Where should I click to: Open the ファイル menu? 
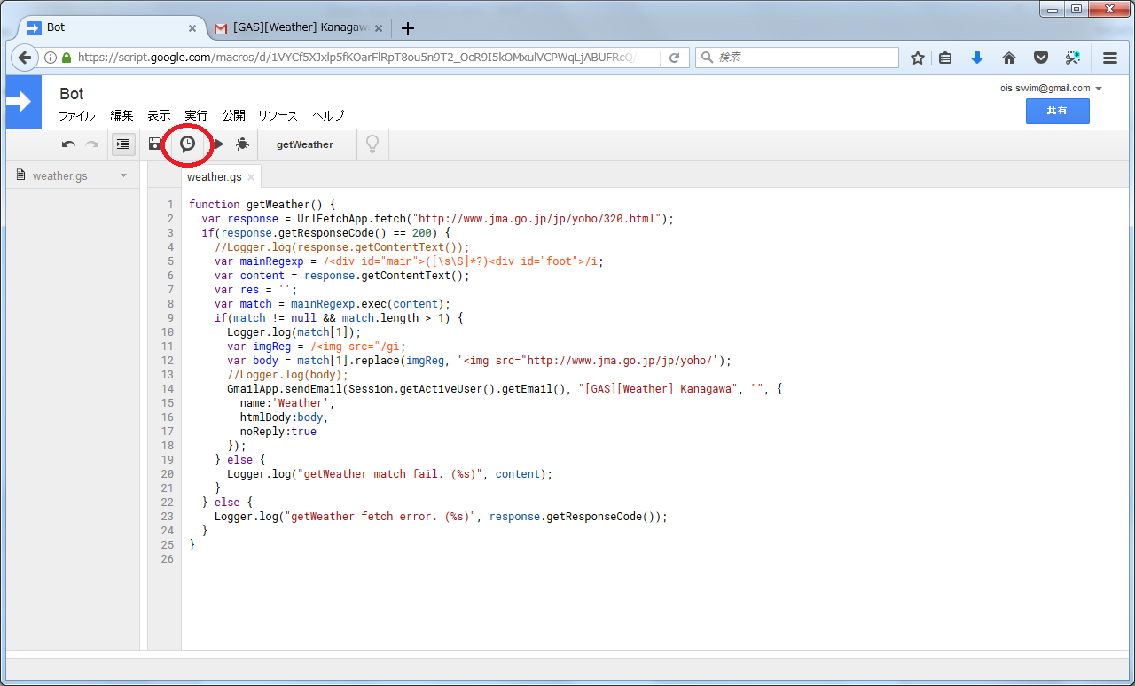(77, 115)
